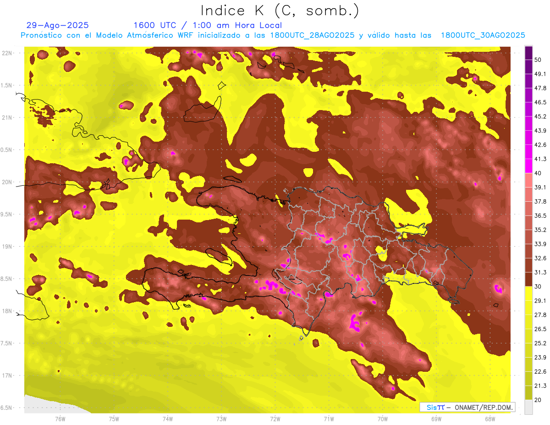
Task: Click legend value '42.6'
Action: click(540, 145)
